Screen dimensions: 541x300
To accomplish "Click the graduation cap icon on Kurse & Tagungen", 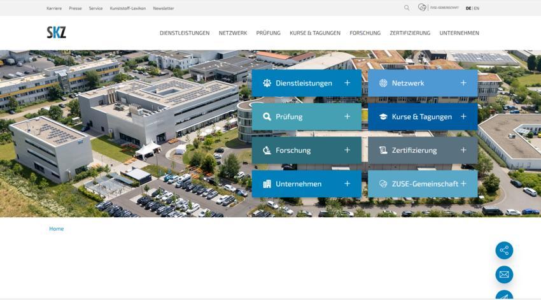I will [x=383, y=117].
